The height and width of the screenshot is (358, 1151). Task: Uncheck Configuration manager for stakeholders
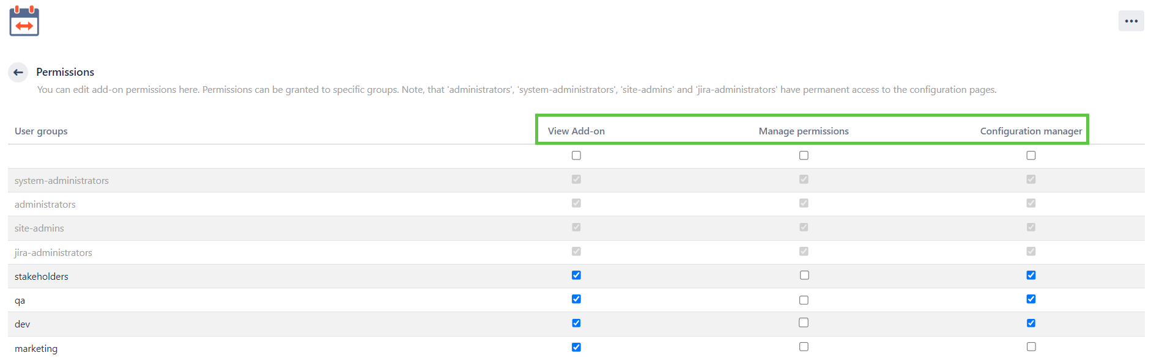tap(1031, 275)
